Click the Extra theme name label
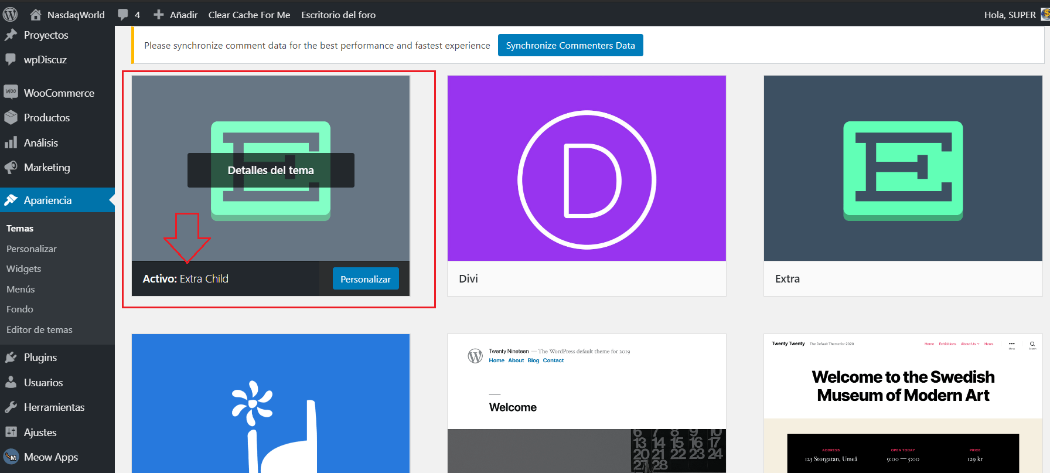Image resolution: width=1050 pixels, height=473 pixels. point(787,279)
